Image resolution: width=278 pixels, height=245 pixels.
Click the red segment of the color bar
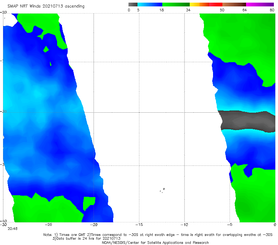tap(216, 5)
